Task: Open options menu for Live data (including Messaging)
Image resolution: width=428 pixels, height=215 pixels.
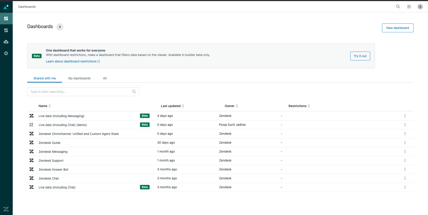Action: [405, 116]
